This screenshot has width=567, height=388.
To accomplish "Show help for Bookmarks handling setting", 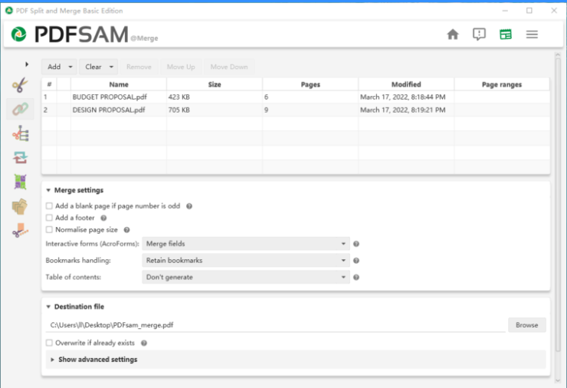I will (x=356, y=261).
